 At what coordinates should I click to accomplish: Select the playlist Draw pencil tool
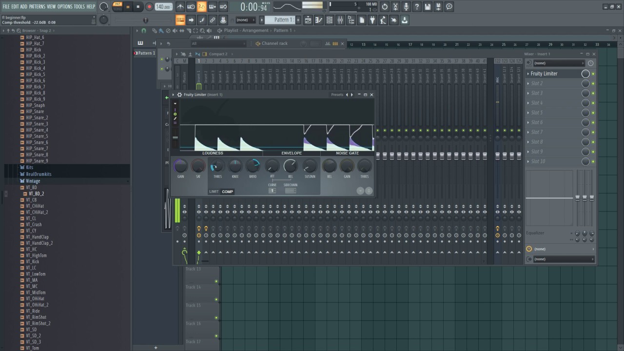pyautogui.click(x=154, y=31)
